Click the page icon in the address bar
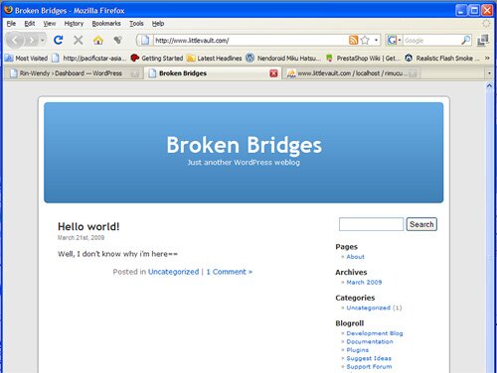 [145, 41]
